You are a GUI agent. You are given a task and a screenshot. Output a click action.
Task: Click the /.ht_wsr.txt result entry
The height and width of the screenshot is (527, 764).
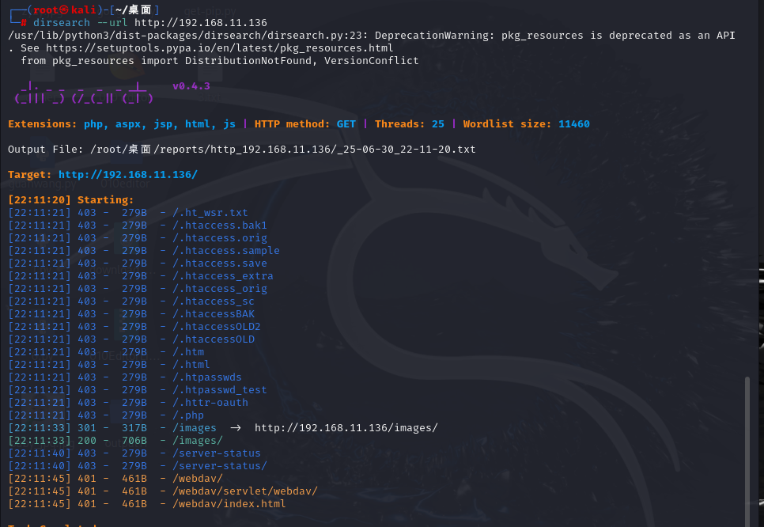click(210, 213)
